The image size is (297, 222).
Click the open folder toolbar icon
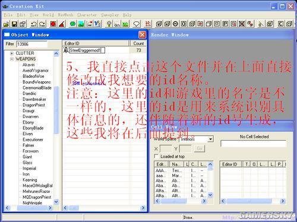[7, 24]
